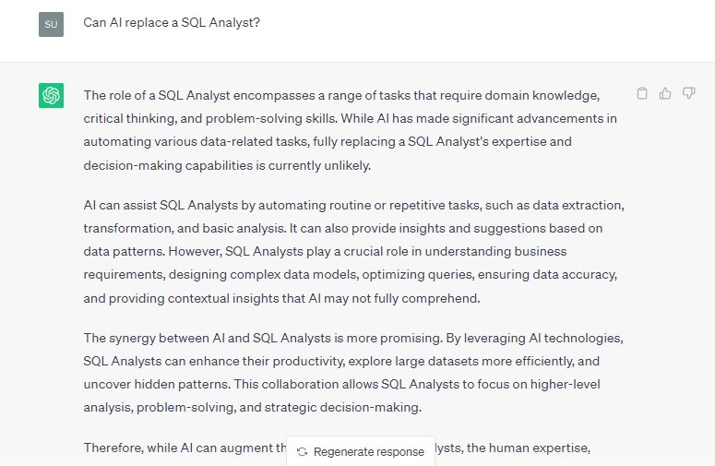Click the line 'and providing contextual insights that AI'
715x466 pixels.
pyautogui.click(x=281, y=298)
